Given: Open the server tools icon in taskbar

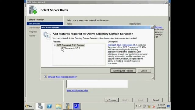Looking at the screenshot, I should (68, 106).
